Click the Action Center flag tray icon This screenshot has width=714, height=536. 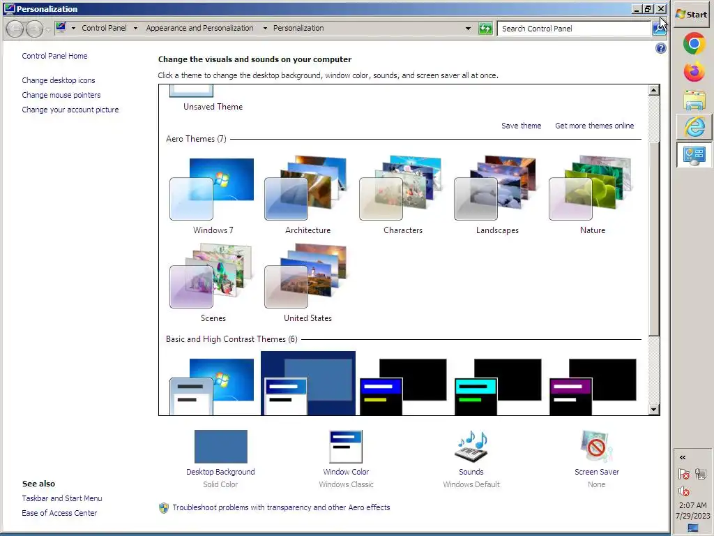684,474
